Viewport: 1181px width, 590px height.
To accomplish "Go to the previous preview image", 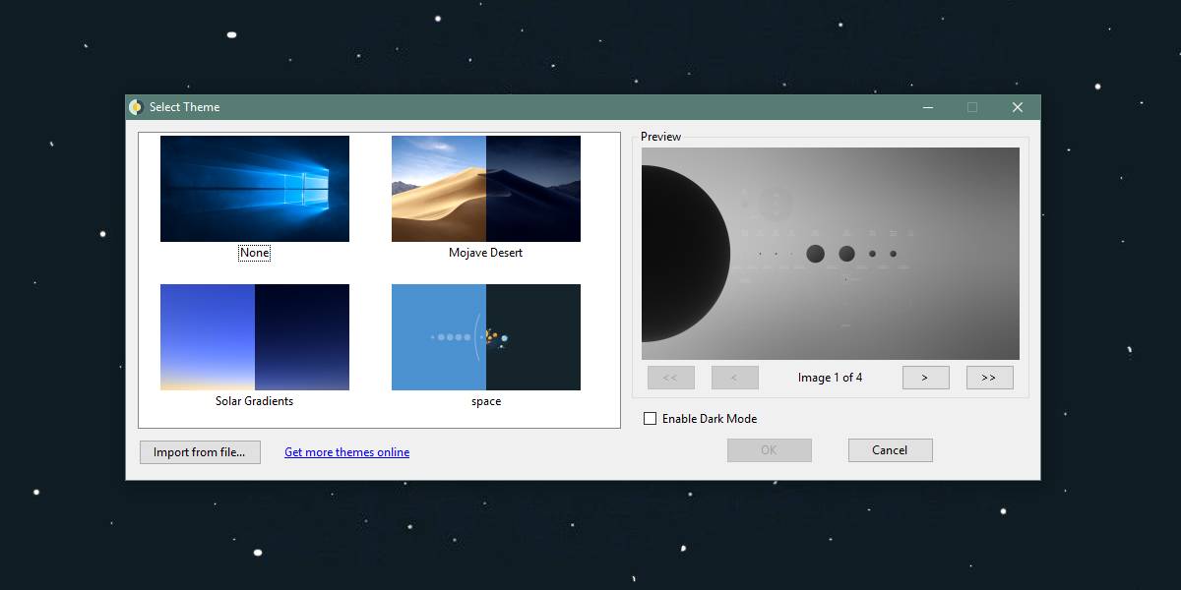I will click(735, 378).
